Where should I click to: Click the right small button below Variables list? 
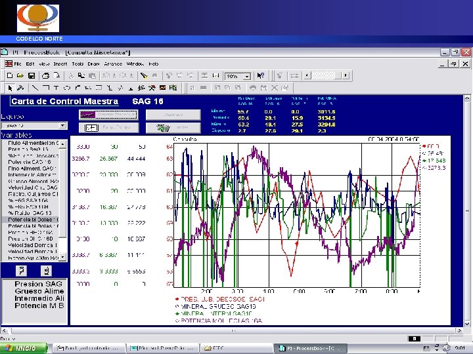46,271
